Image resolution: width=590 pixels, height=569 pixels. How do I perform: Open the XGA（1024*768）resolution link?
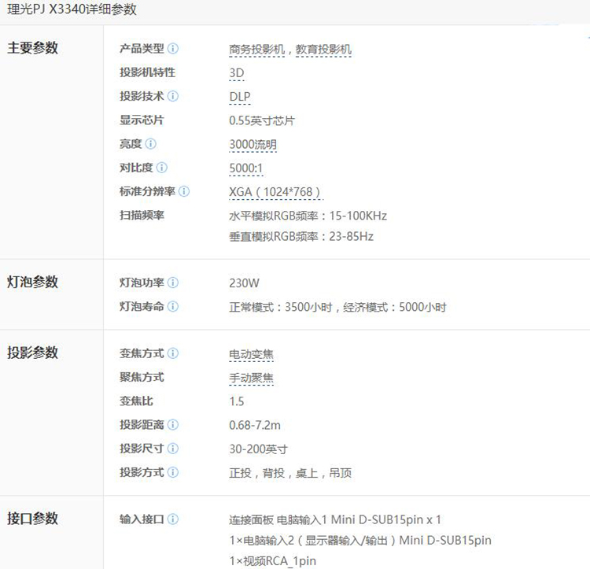click(x=275, y=192)
